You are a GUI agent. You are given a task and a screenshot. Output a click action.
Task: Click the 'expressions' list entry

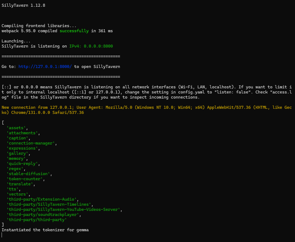(x=22, y=148)
